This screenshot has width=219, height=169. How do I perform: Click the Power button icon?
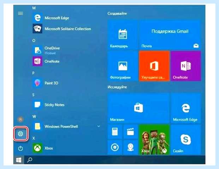tap(20, 148)
